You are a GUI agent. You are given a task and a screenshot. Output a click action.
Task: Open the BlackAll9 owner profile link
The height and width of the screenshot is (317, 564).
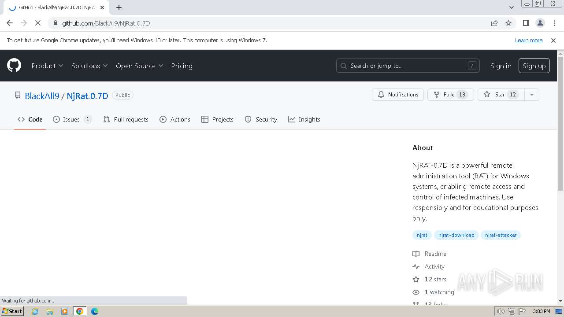[42, 96]
